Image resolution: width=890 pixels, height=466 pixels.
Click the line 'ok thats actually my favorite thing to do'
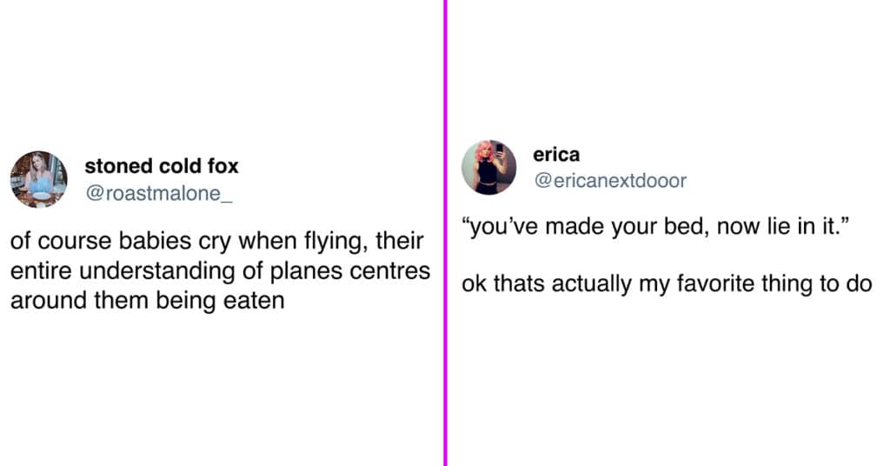tap(667, 283)
